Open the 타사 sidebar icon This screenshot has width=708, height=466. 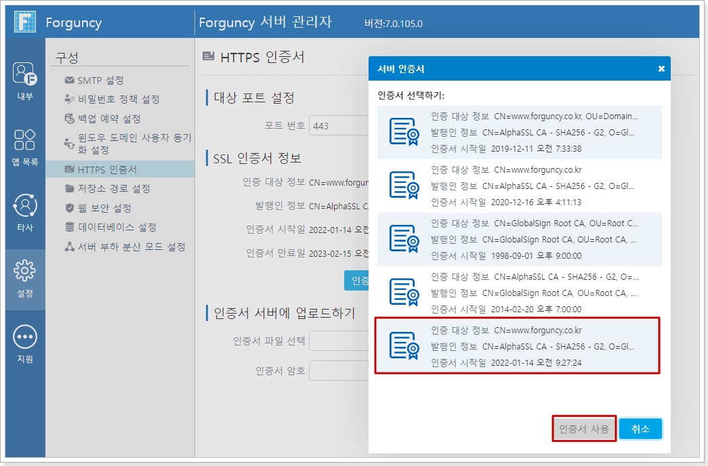pos(25,205)
